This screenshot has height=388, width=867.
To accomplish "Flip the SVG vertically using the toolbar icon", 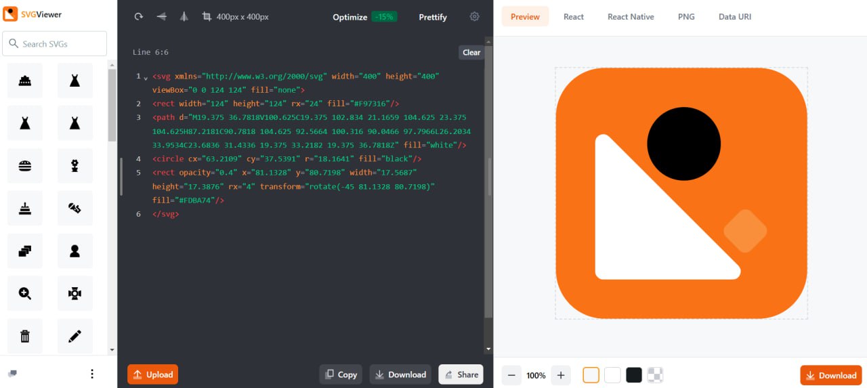I will point(161,17).
